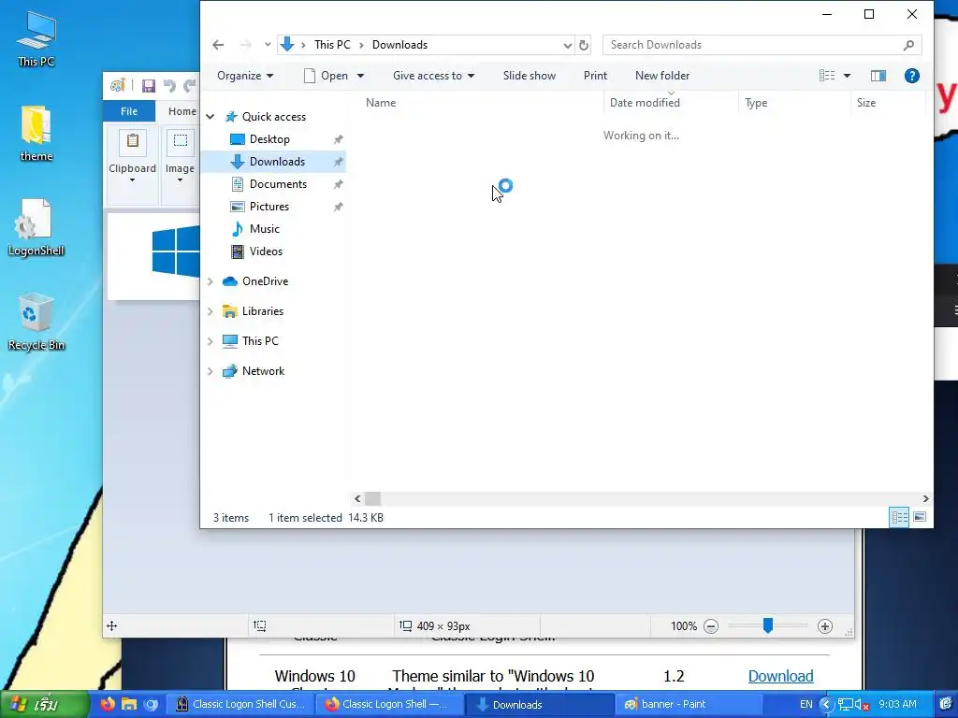
Task: Select Libraries in navigation pane
Action: [x=262, y=311]
